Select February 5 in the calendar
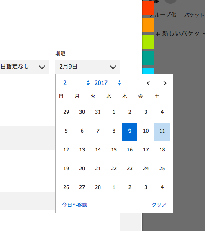The height and width of the screenshot is (231, 205). [66, 131]
